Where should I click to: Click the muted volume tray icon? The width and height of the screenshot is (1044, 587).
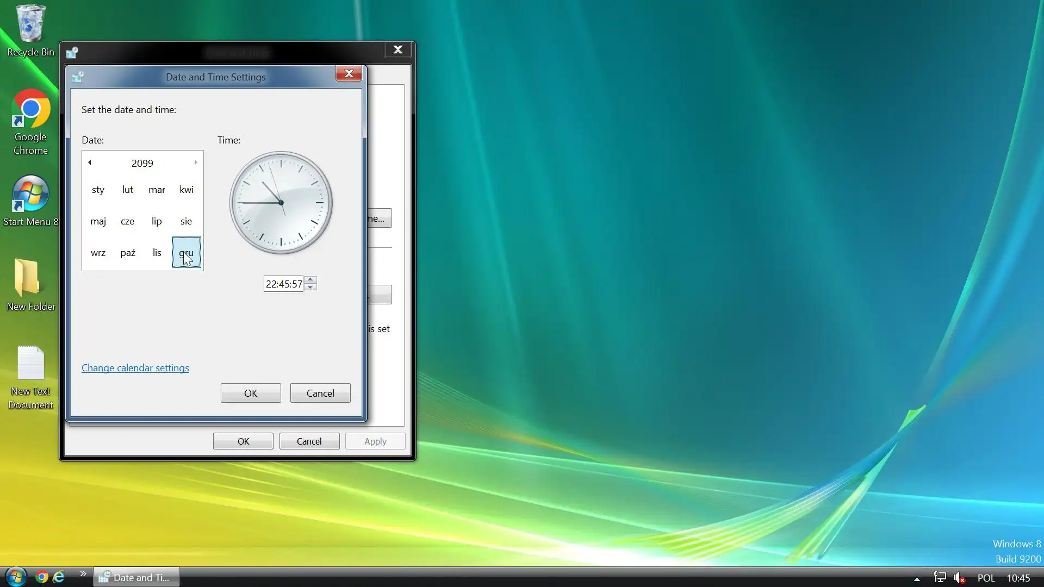[959, 578]
